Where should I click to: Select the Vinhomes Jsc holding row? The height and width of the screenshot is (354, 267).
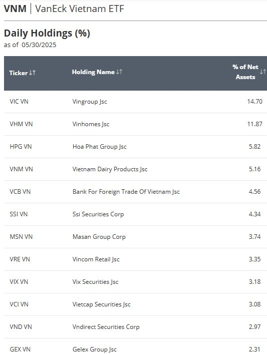pos(136,124)
